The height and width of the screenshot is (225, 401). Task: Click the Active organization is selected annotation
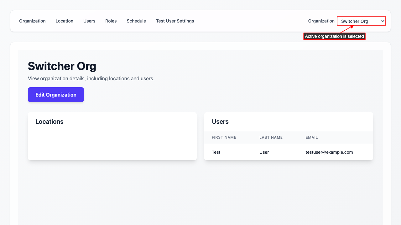[334, 36]
